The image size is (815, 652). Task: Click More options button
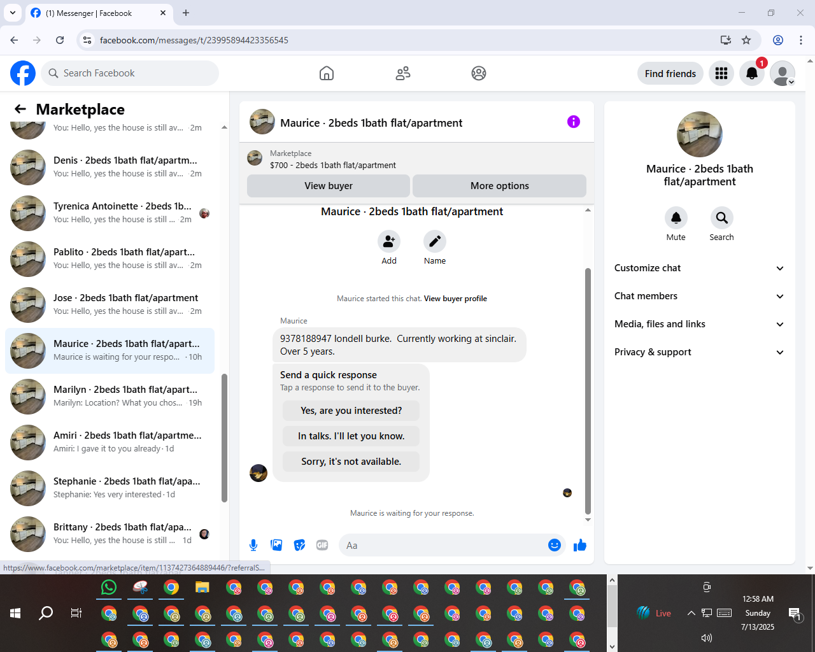[x=499, y=186]
